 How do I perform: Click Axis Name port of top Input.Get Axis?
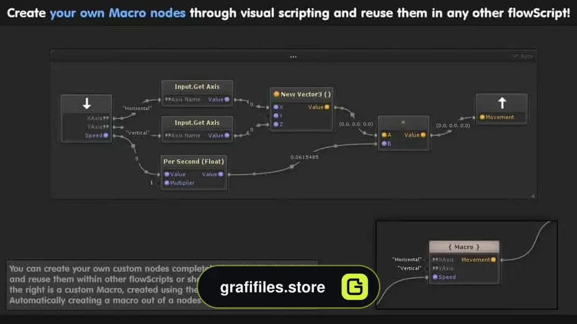coord(168,100)
